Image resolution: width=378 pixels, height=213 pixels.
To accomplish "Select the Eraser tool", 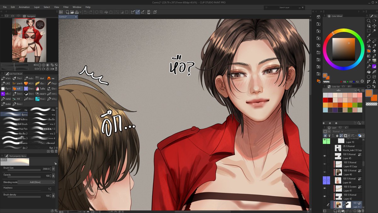I will [x=374, y=51].
